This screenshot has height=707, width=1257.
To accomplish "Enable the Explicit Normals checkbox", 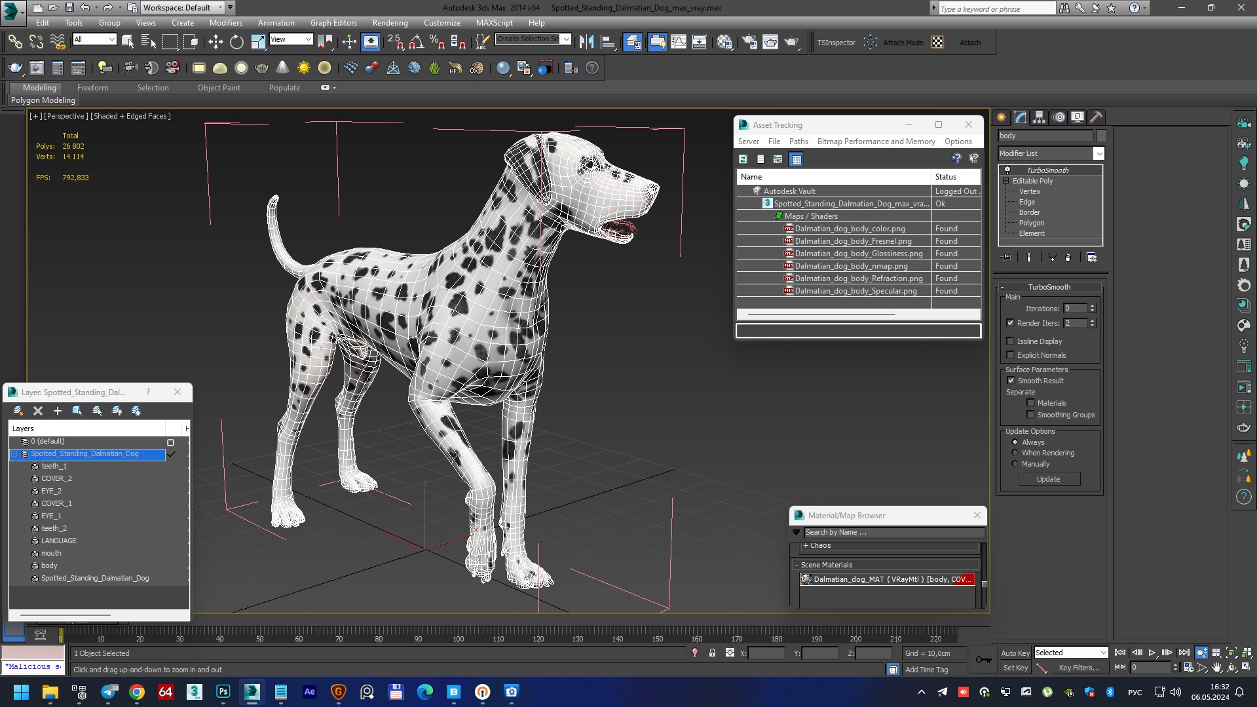I will 1010,355.
